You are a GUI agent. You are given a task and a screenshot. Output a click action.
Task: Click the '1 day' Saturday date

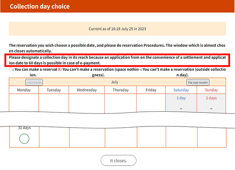pyautogui.click(x=181, y=98)
